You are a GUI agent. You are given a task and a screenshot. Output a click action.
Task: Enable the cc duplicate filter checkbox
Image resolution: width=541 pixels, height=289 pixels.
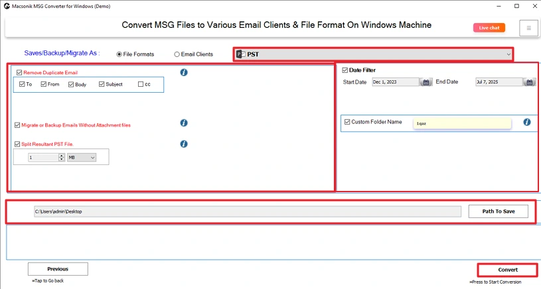pos(140,84)
